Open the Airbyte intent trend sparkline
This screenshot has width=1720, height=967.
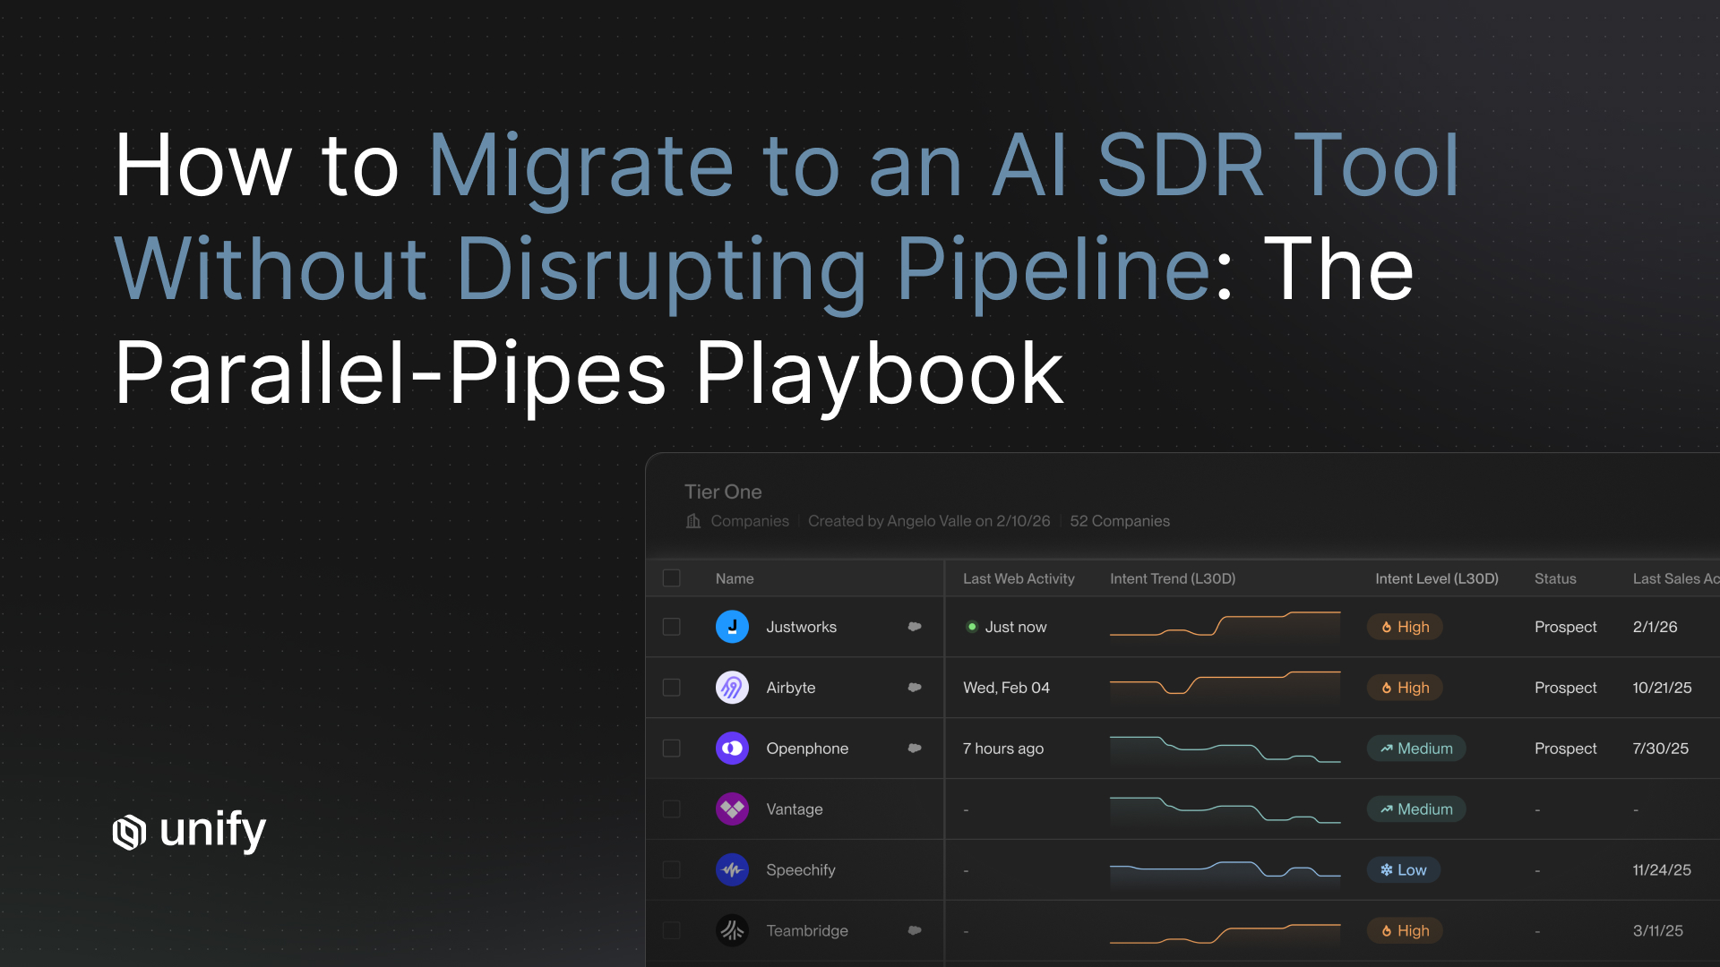[1225, 688]
